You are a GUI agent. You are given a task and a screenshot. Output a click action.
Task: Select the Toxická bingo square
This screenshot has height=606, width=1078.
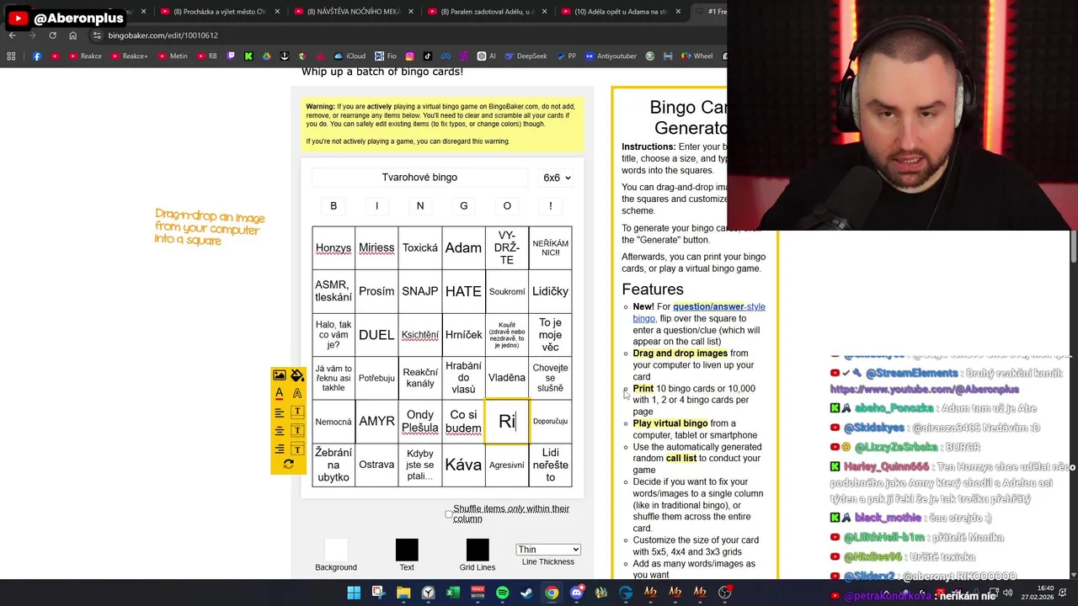420,248
